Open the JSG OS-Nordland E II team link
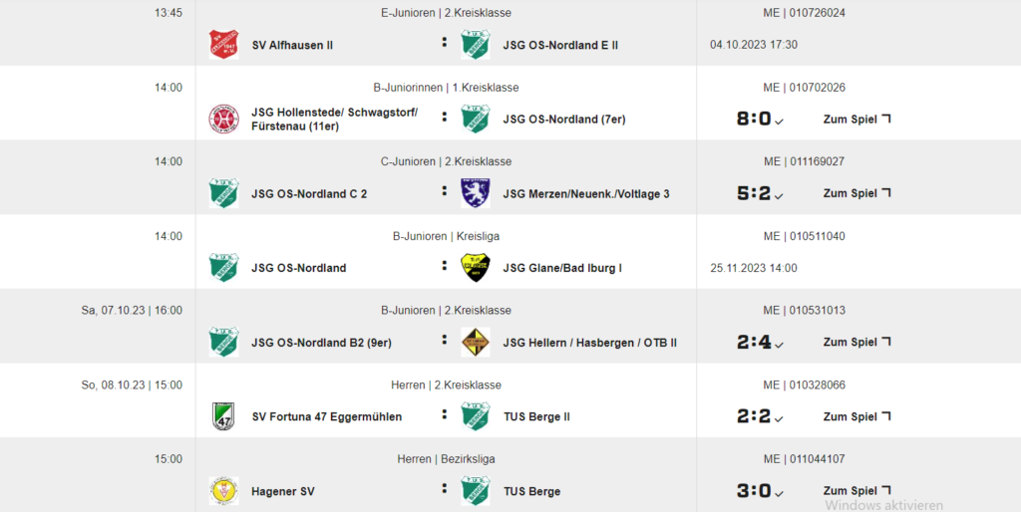Viewport: 1021px width, 512px height. pos(560,45)
